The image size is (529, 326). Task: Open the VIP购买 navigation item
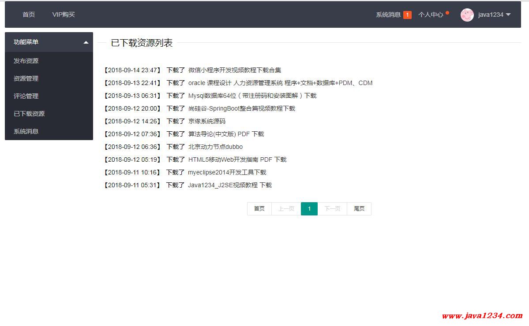64,15
